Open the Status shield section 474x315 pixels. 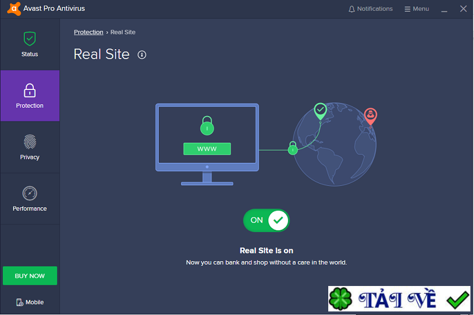pyautogui.click(x=30, y=44)
